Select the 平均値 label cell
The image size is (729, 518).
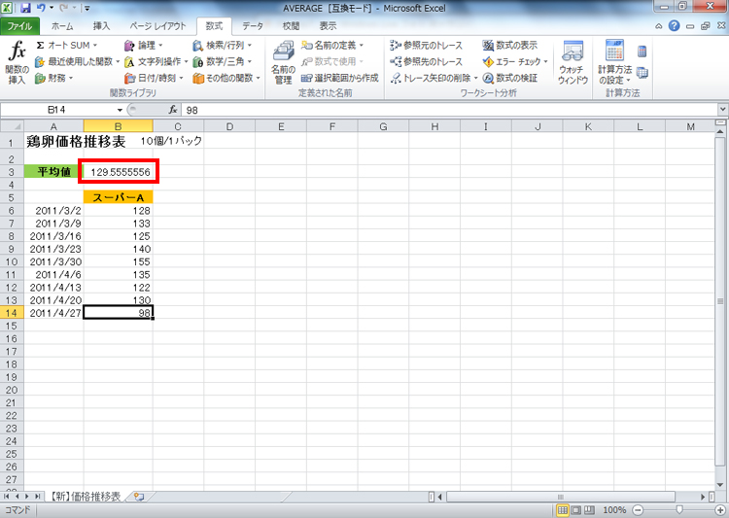tap(53, 172)
